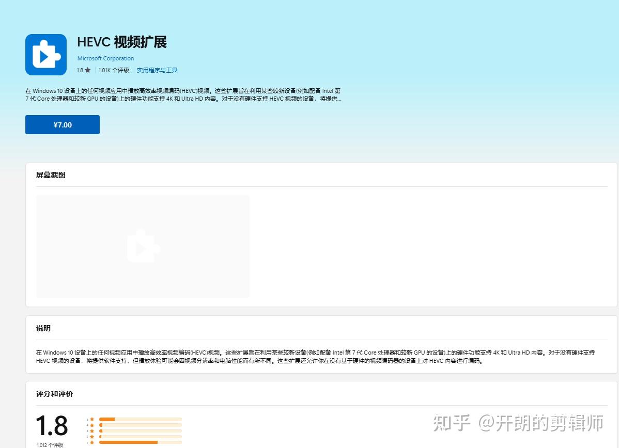Image resolution: width=619 pixels, height=448 pixels.
Task: Open the Microsoft Corporation publisher link
Action: coord(105,58)
